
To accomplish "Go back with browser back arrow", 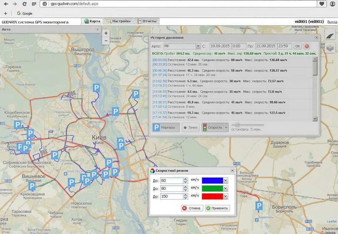I will pos(6,4).
